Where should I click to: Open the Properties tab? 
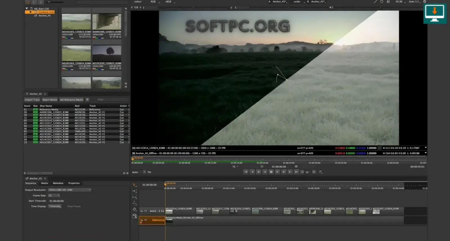[74, 183]
